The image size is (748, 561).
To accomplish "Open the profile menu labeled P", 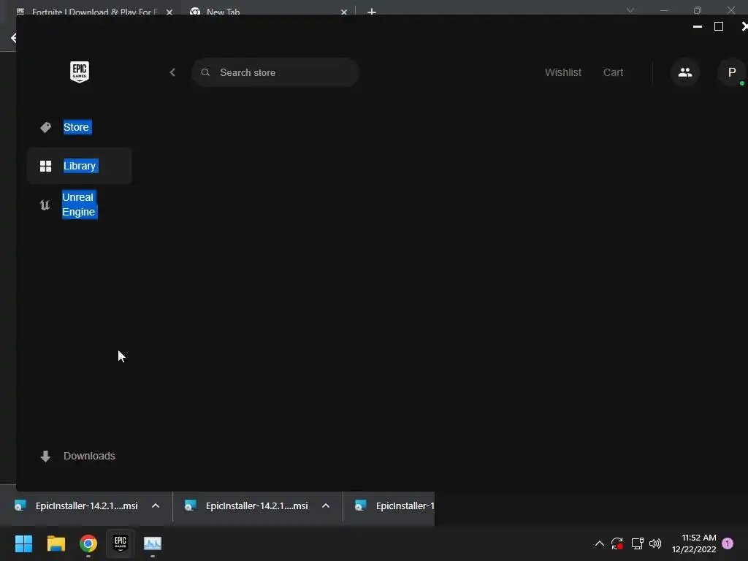I will point(732,72).
